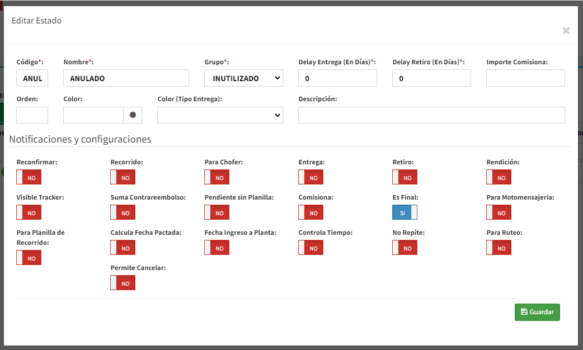Expand the Color (Tipo Entrega) dropdown
The height and width of the screenshot is (350, 583).
(220, 115)
